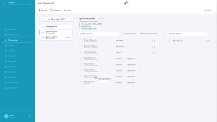The height and width of the screenshot is (122, 217).
Task: Open the Посетила status dropdown for Дейнерис Таргариен
Action: 121,47
